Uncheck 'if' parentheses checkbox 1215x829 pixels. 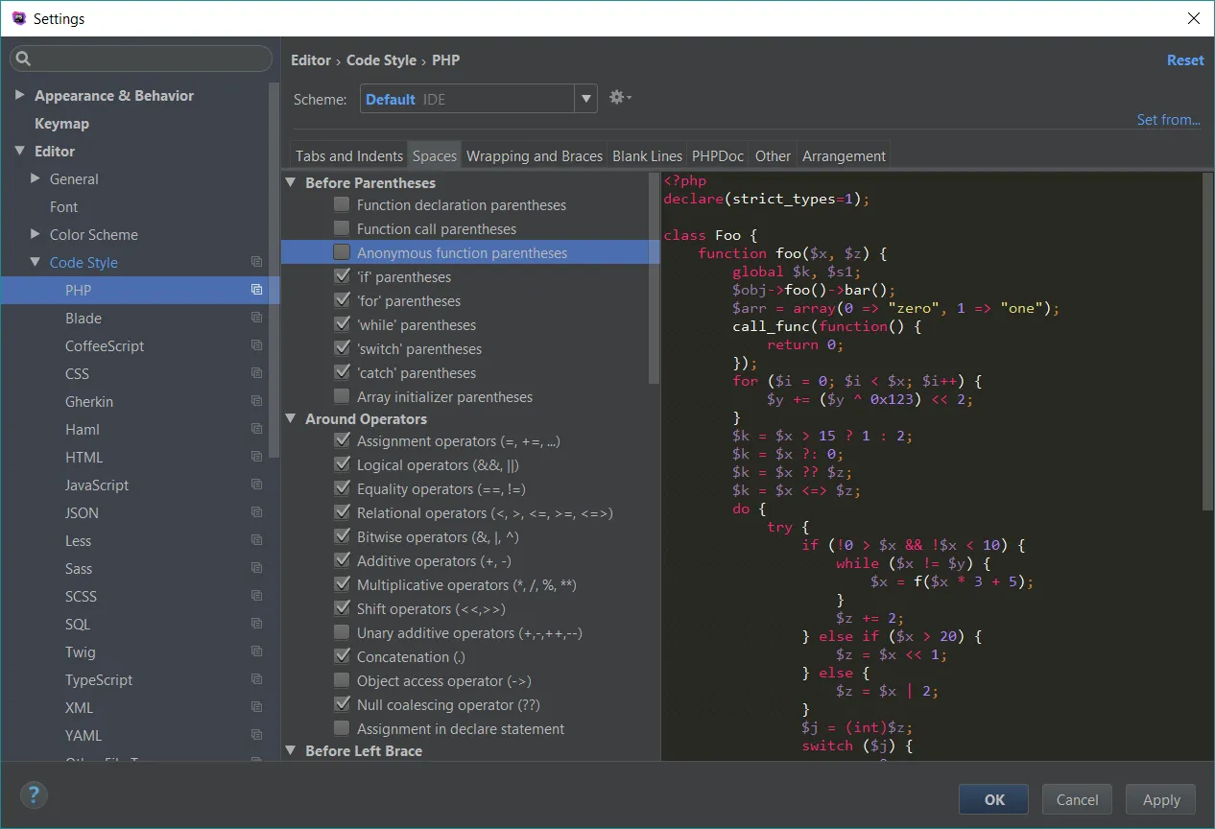342,276
